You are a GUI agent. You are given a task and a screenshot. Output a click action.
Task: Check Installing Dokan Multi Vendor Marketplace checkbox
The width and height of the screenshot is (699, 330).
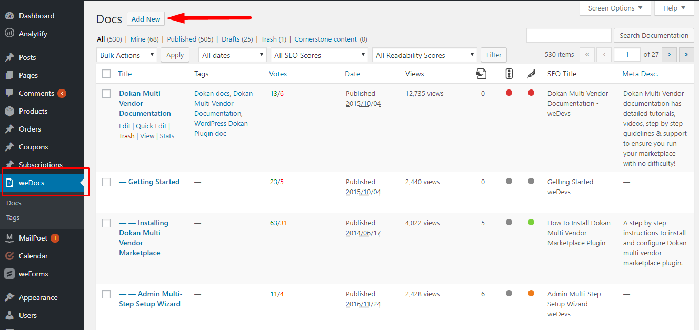[106, 223]
